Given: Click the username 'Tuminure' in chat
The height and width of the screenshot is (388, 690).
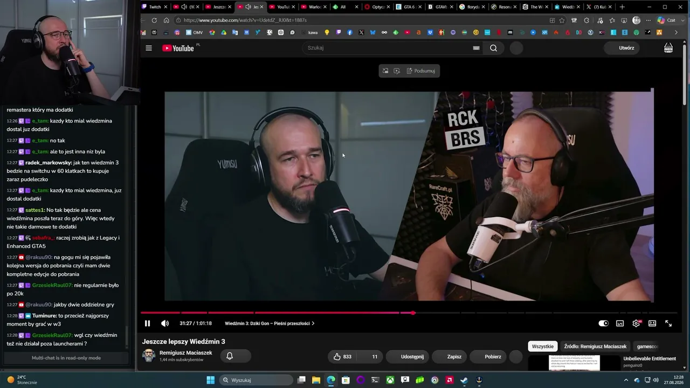Looking at the screenshot, I should point(44,316).
